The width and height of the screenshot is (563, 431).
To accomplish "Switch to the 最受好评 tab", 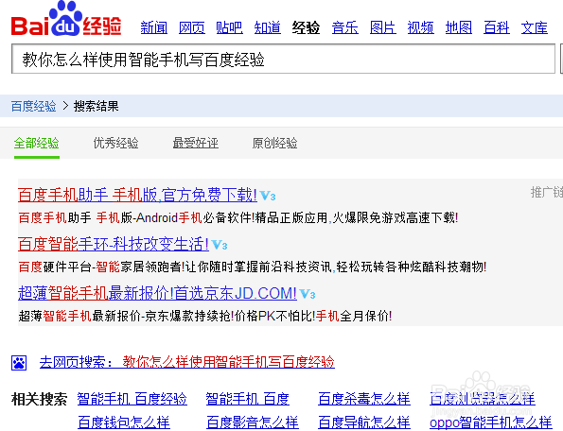I will coord(196,144).
